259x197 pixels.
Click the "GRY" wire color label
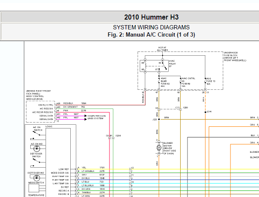pos(84,175)
